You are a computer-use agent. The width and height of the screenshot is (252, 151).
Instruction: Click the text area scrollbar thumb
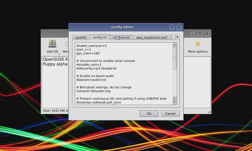(174, 58)
